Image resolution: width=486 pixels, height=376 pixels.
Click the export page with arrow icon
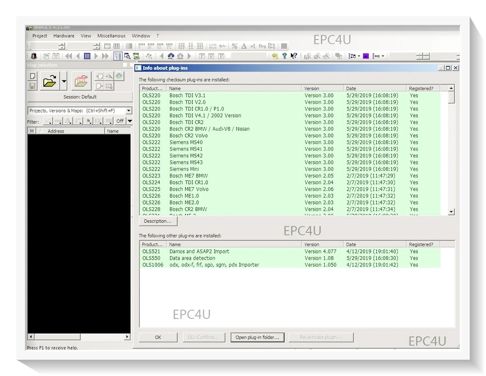click(100, 86)
